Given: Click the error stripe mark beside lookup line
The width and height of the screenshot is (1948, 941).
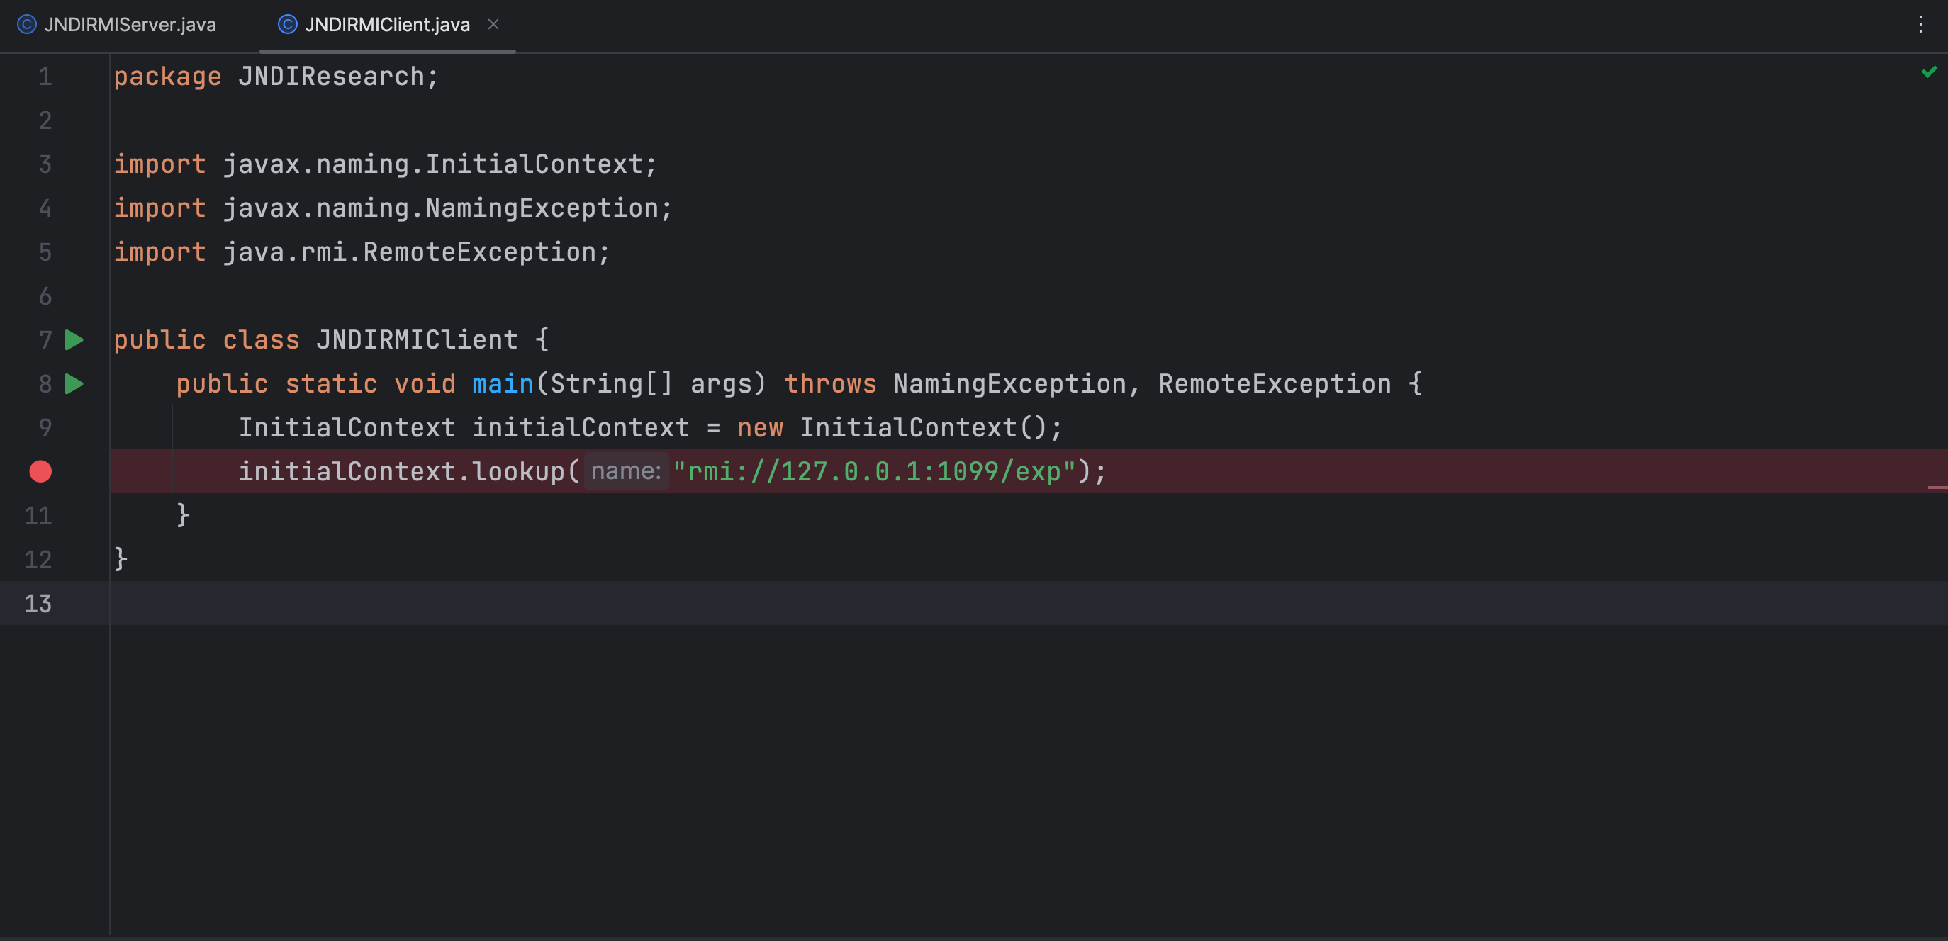Looking at the screenshot, I should (1937, 488).
